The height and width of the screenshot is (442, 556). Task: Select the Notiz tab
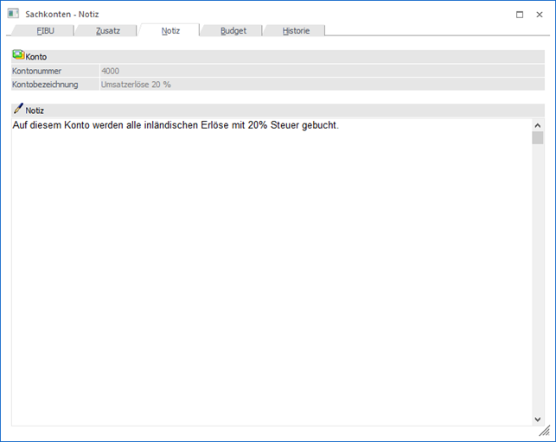pos(170,30)
